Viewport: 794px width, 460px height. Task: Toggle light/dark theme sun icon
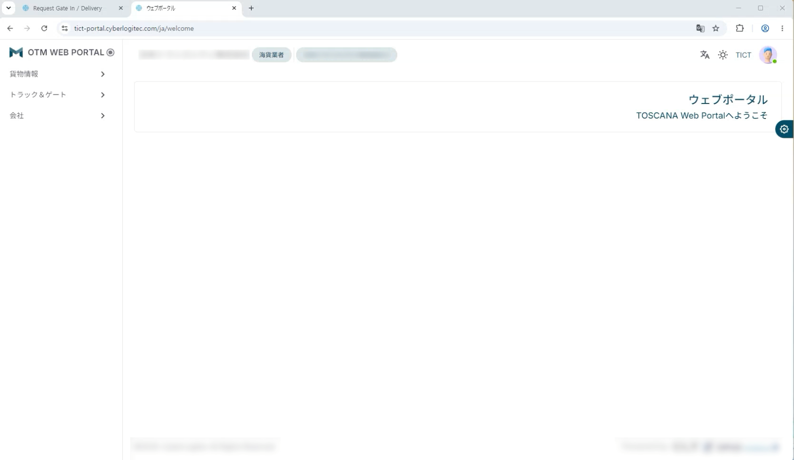(x=723, y=55)
